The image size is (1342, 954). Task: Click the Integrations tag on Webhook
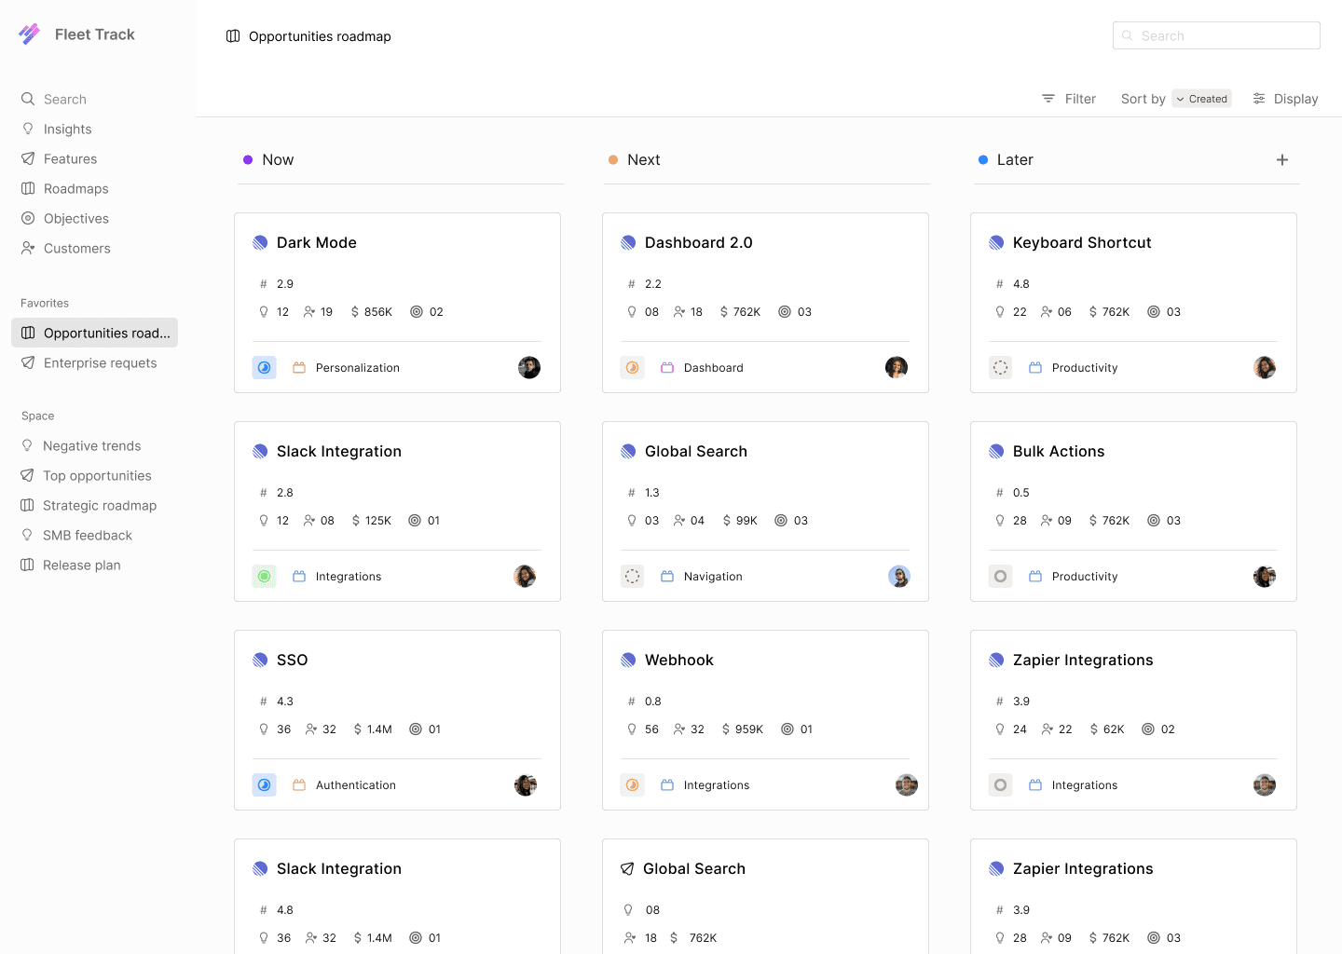click(705, 785)
